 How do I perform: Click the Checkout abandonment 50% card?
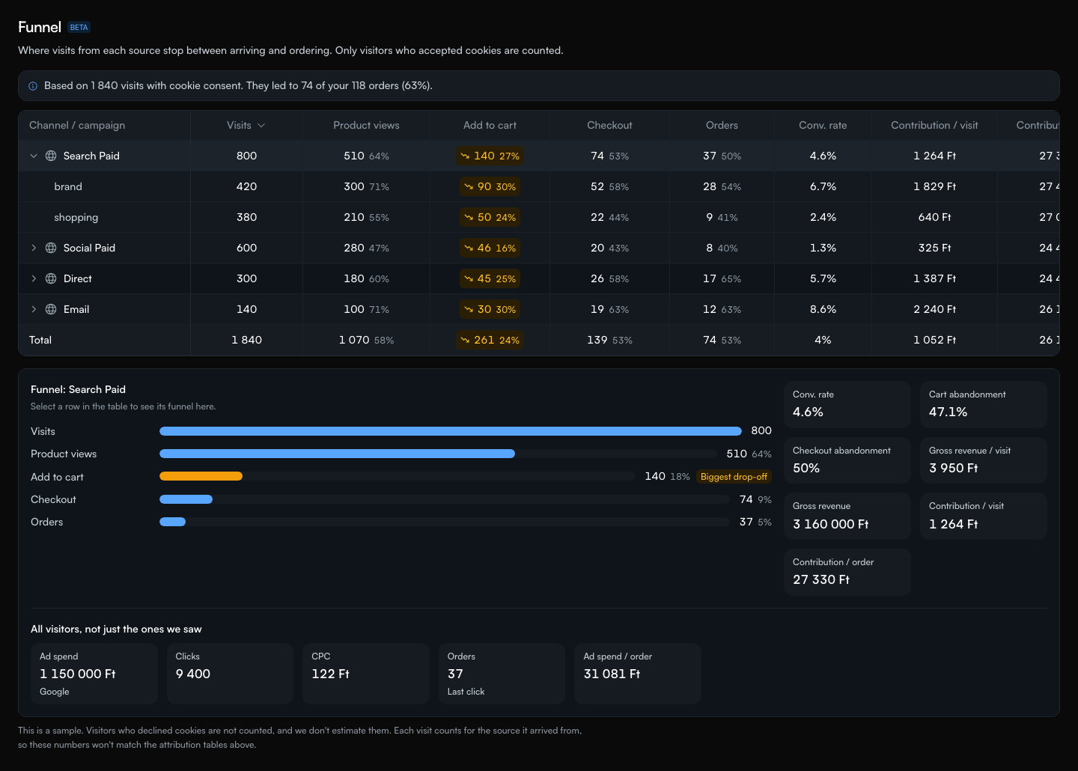pos(847,460)
